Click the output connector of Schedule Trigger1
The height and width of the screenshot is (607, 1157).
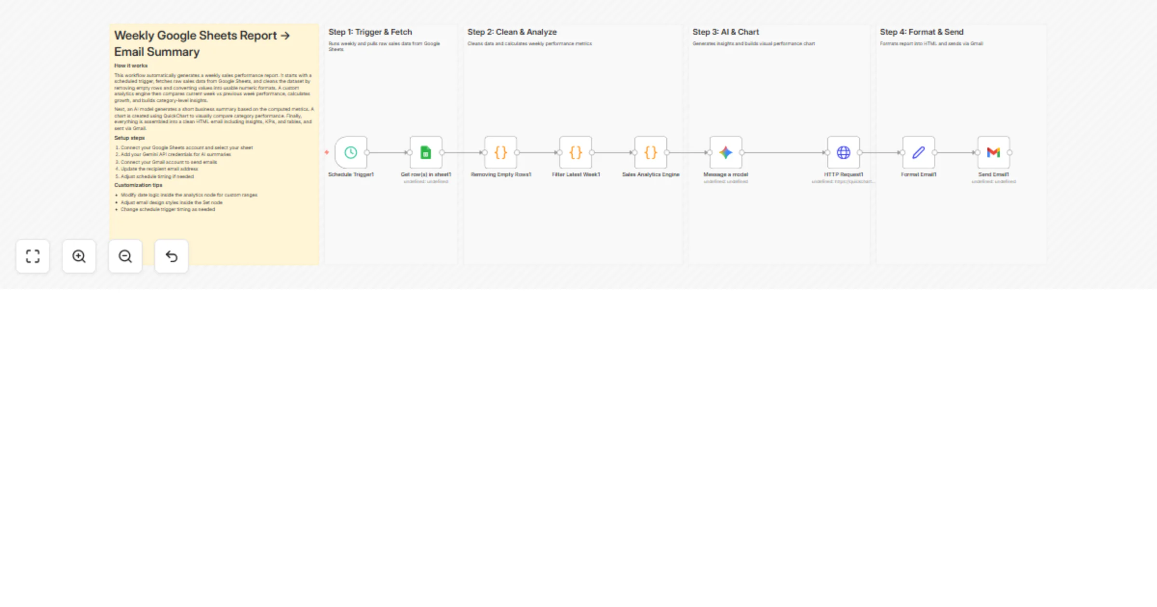coord(367,153)
